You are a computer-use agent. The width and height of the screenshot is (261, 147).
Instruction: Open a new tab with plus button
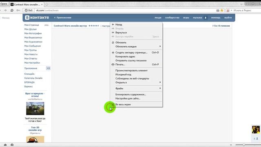(47, 4)
